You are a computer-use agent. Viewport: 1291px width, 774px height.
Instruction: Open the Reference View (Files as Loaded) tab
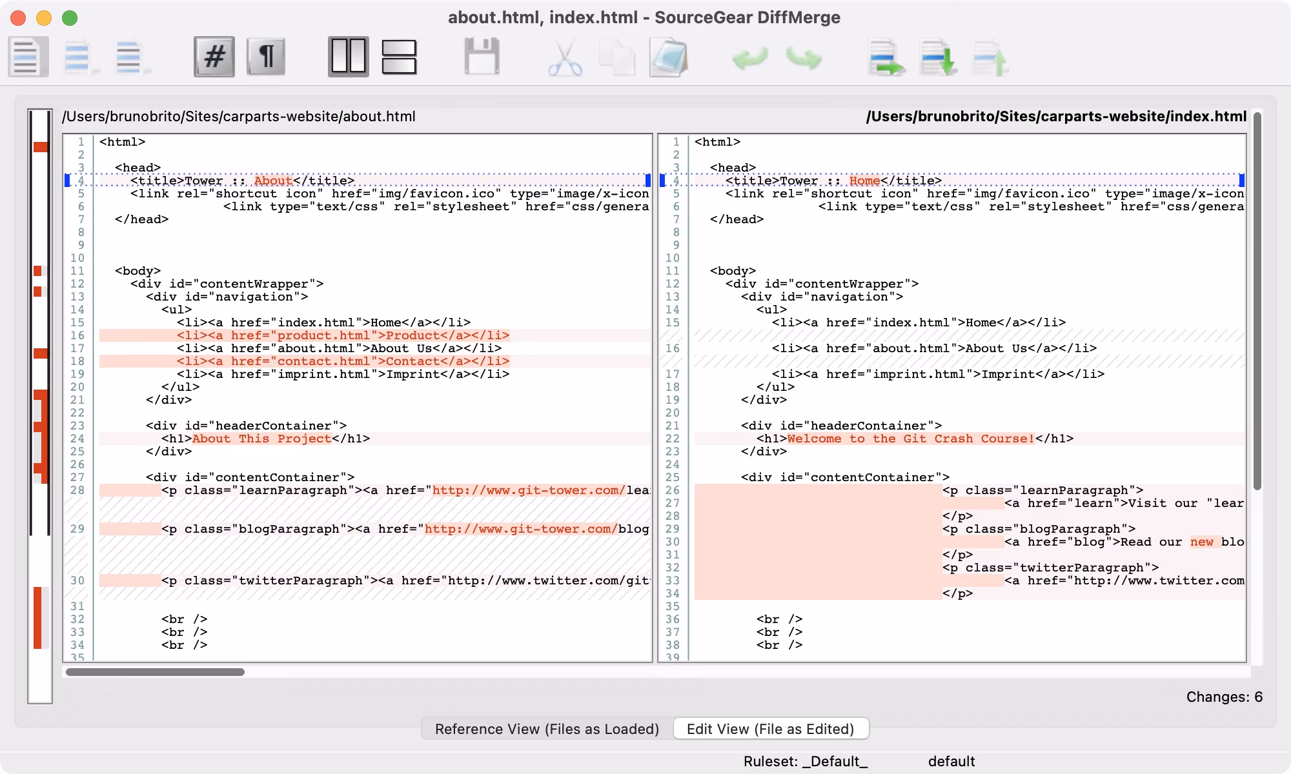click(547, 729)
